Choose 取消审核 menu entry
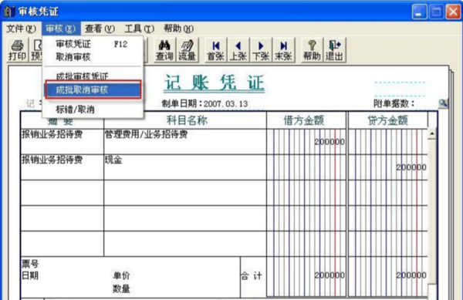The height and width of the screenshot is (300, 463). point(93,57)
